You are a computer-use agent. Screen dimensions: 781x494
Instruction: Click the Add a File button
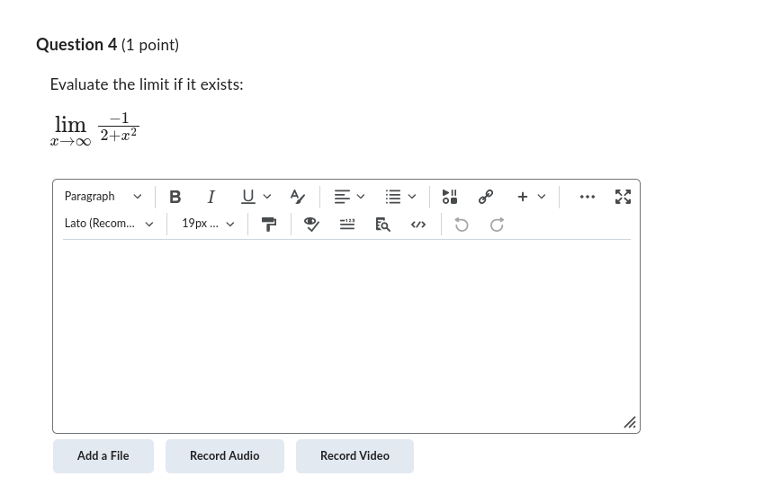(x=103, y=456)
